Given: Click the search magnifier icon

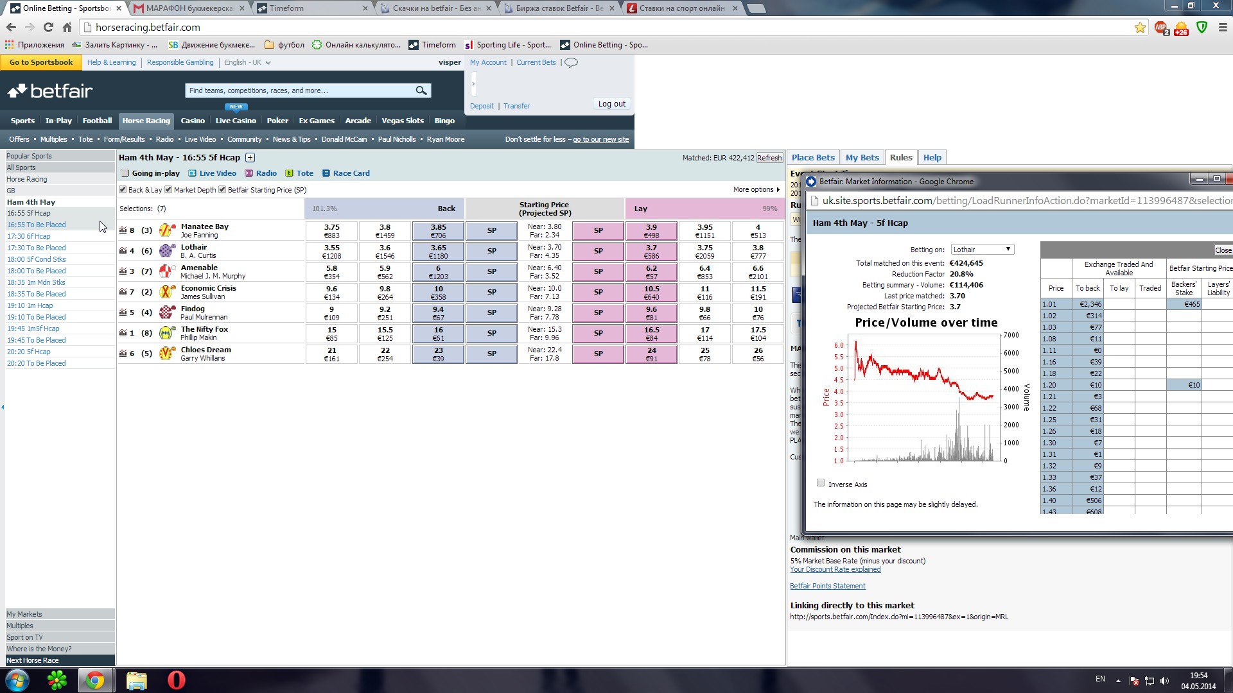Looking at the screenshot, I should pyautogui.click(x=421, y=90).
